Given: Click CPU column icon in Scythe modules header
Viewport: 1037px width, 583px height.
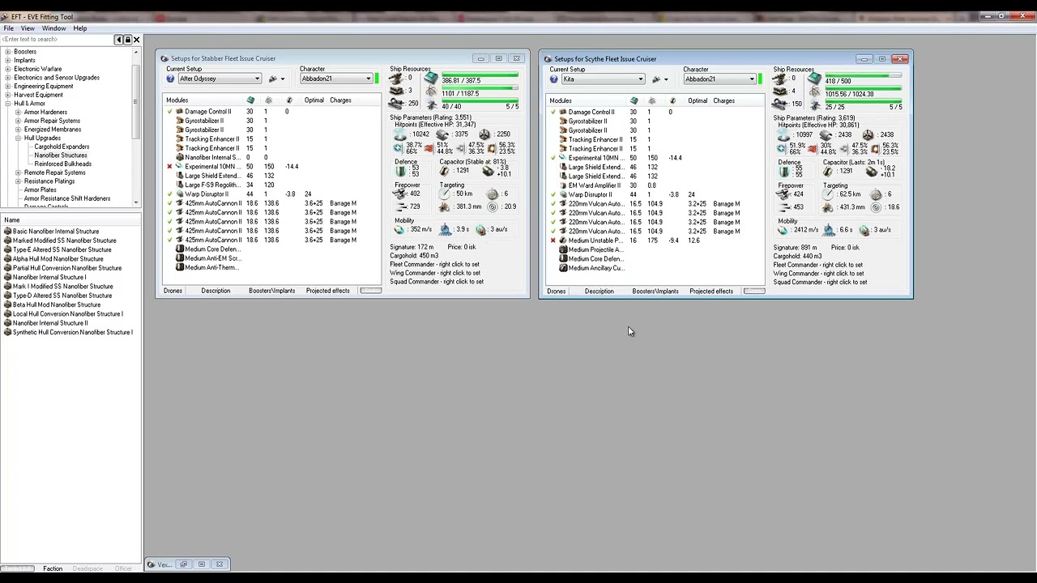Looking at the screenshot, I should pos(634,101).
